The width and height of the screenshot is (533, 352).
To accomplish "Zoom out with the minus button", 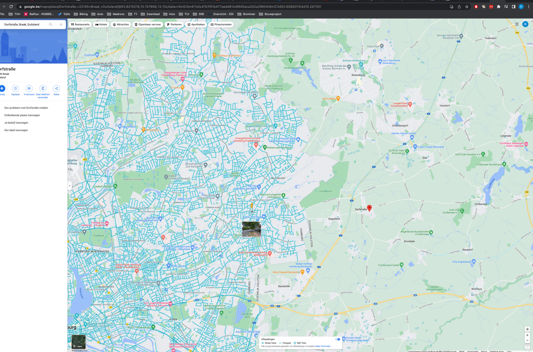I will tap(527, 341).
